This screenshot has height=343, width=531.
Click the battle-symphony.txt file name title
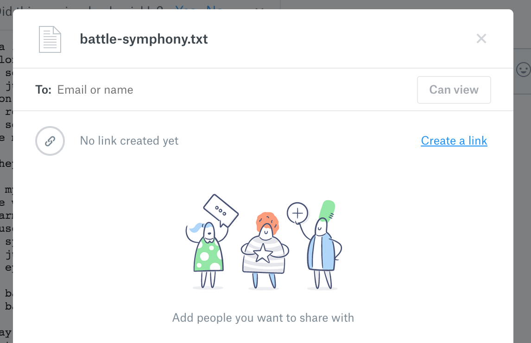click(144, 39)
